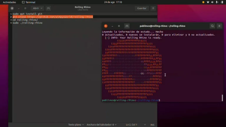Open Texto plano language dropdown
This screenshot has height=127, width=226.
[x=76, y=125]
